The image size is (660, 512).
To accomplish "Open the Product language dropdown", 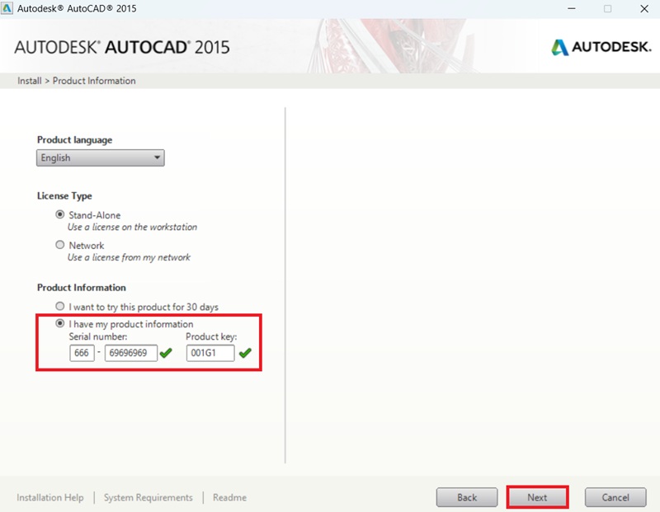I will (x=100, y=157).
